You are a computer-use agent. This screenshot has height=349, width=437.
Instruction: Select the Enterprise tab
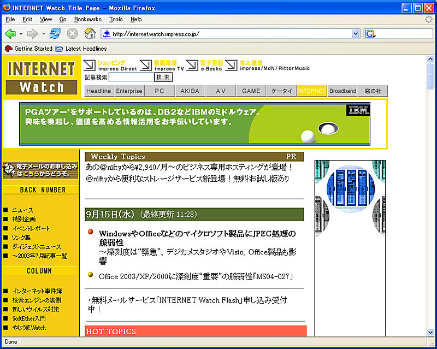click(129, 91)
